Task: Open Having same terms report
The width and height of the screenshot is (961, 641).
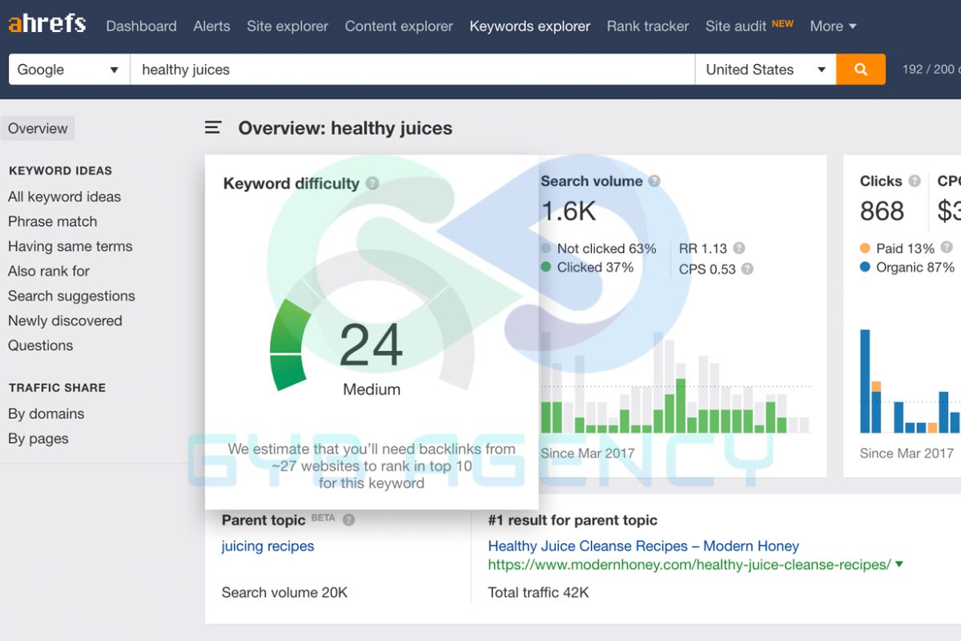Action: pyautogui.click(x=70, y=246)
